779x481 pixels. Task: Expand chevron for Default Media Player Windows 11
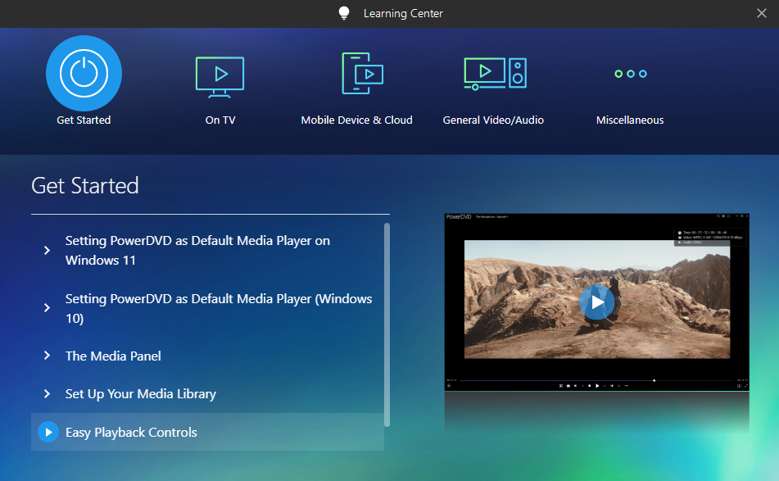click(47, 250)
